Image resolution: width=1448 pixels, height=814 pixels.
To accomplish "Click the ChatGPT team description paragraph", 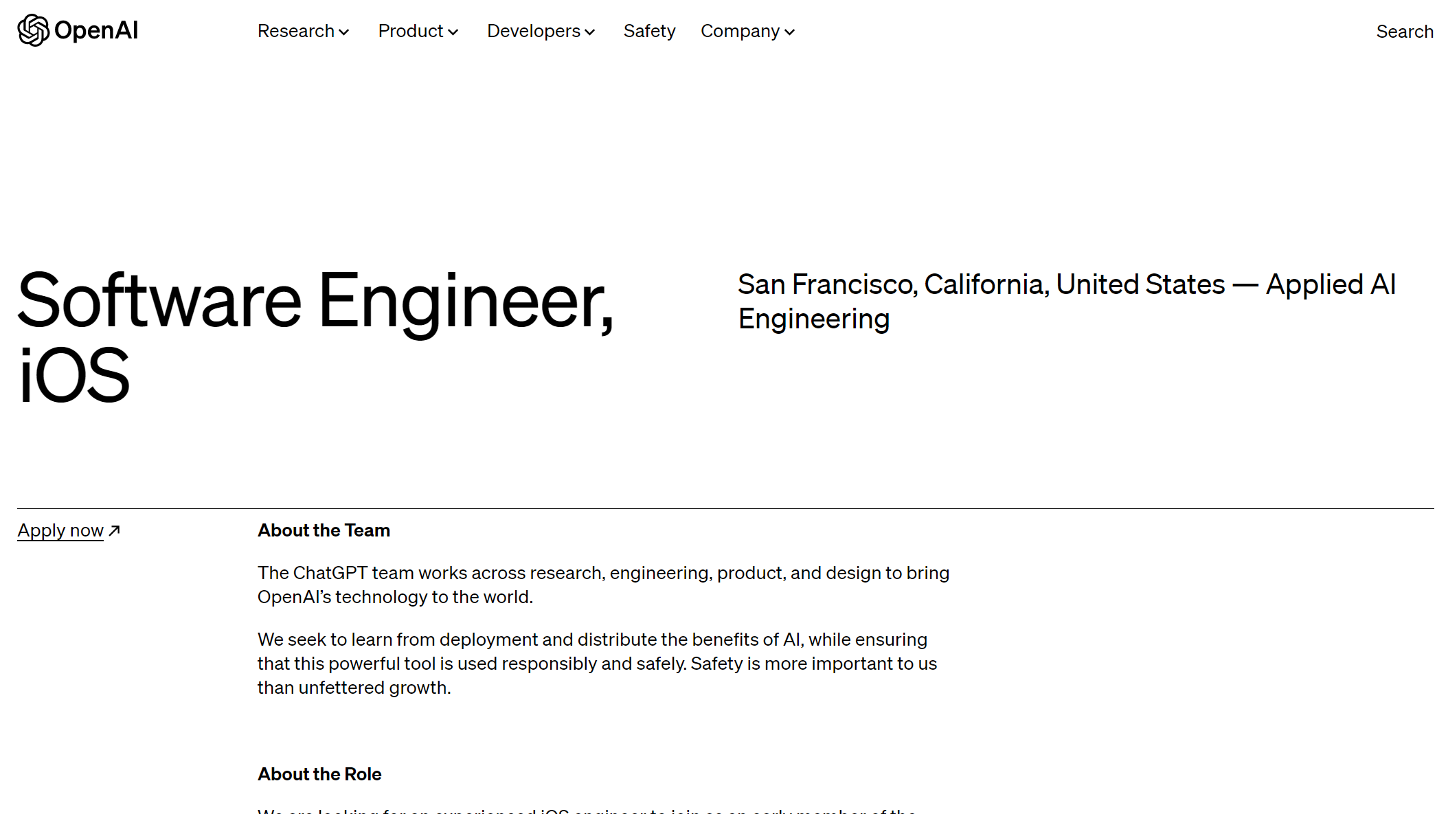I will tap(603, 585).
